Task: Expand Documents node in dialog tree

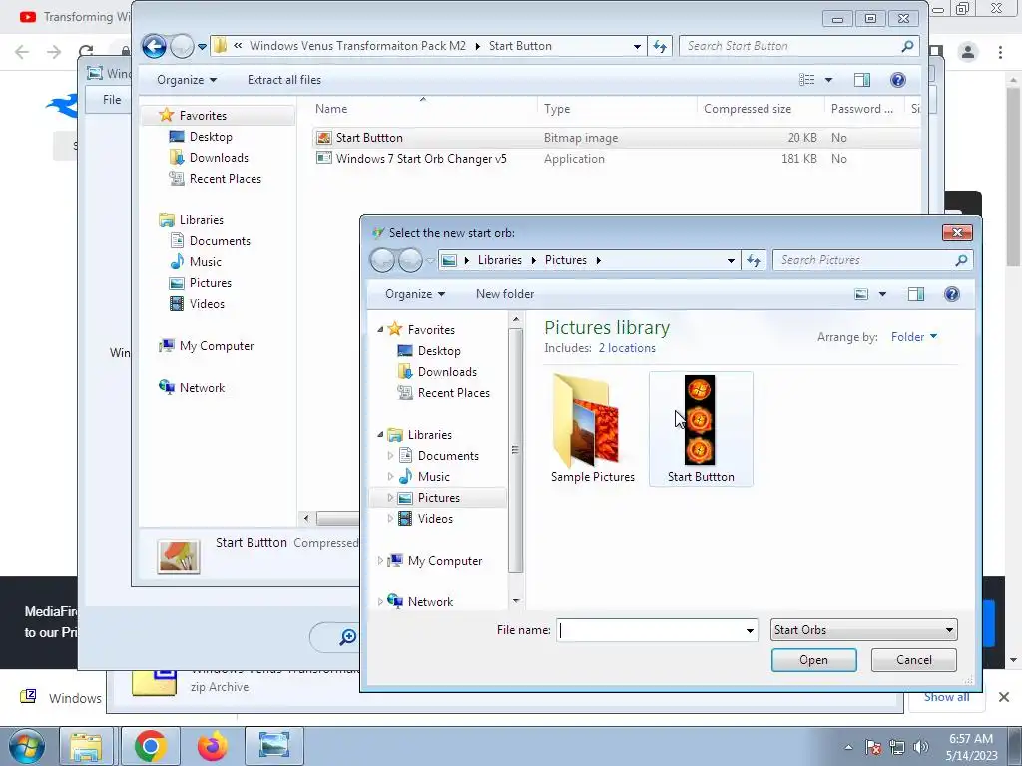Action: pos(390,455)
